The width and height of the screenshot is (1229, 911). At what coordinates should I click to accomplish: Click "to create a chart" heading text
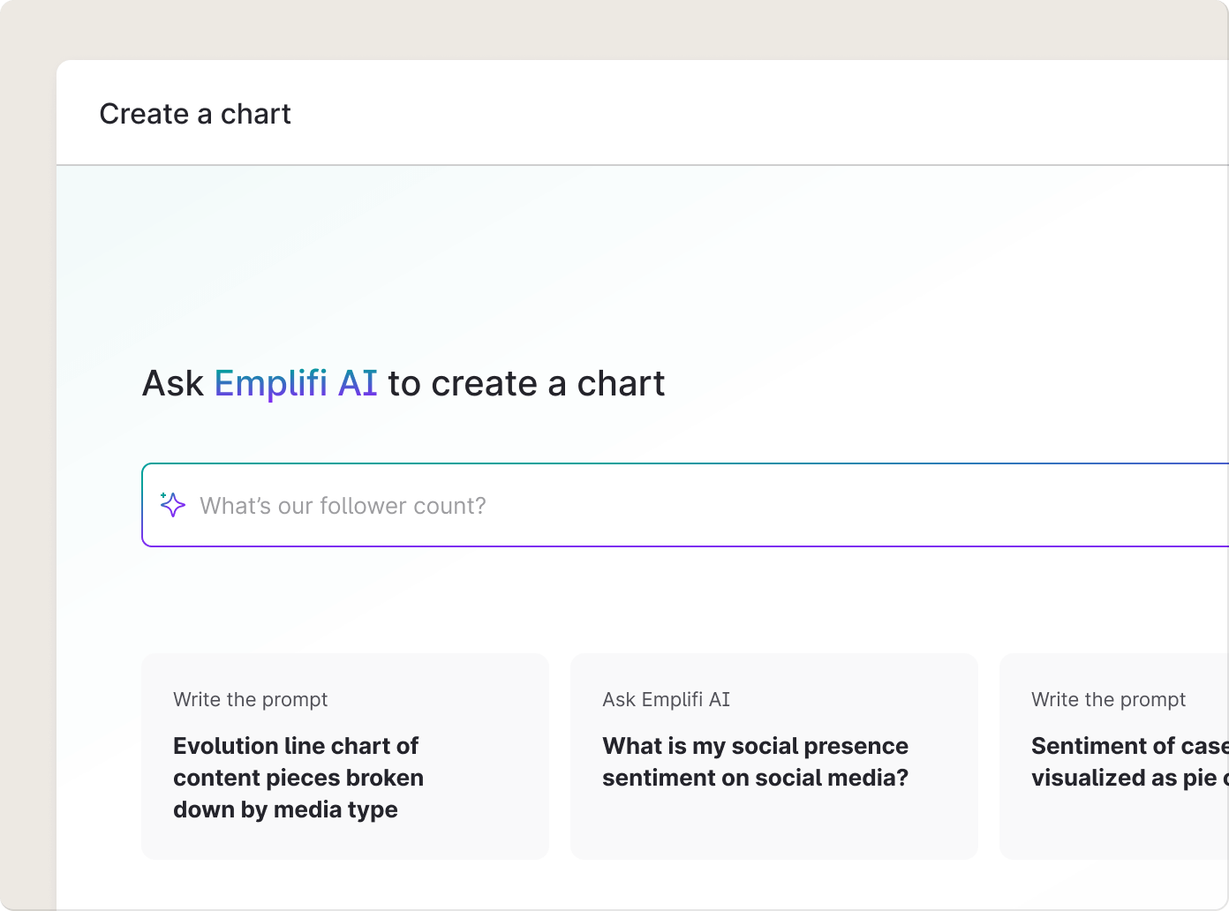[x=526, y=384]
